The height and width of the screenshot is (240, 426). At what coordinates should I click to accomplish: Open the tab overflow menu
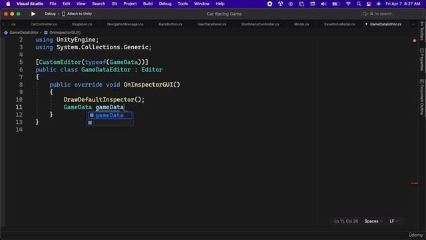click(413, 24)
